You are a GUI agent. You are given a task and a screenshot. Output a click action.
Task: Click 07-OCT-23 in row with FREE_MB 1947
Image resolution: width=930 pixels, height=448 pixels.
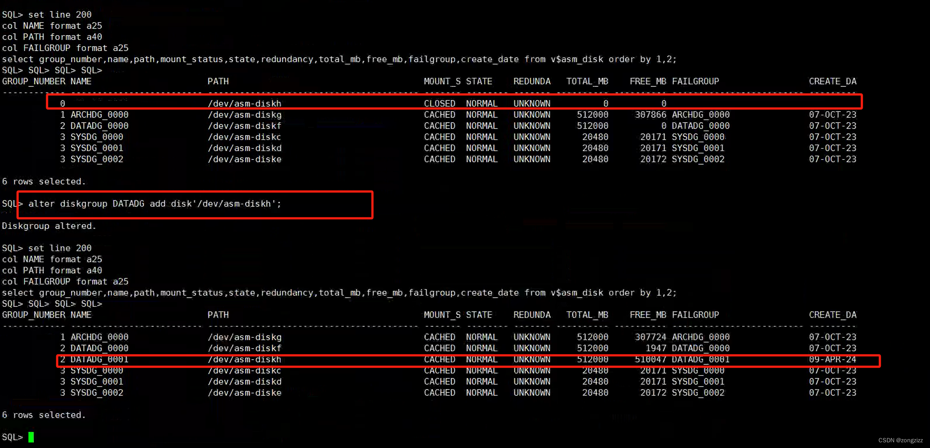pyautogui.click(x=832, y=348)
